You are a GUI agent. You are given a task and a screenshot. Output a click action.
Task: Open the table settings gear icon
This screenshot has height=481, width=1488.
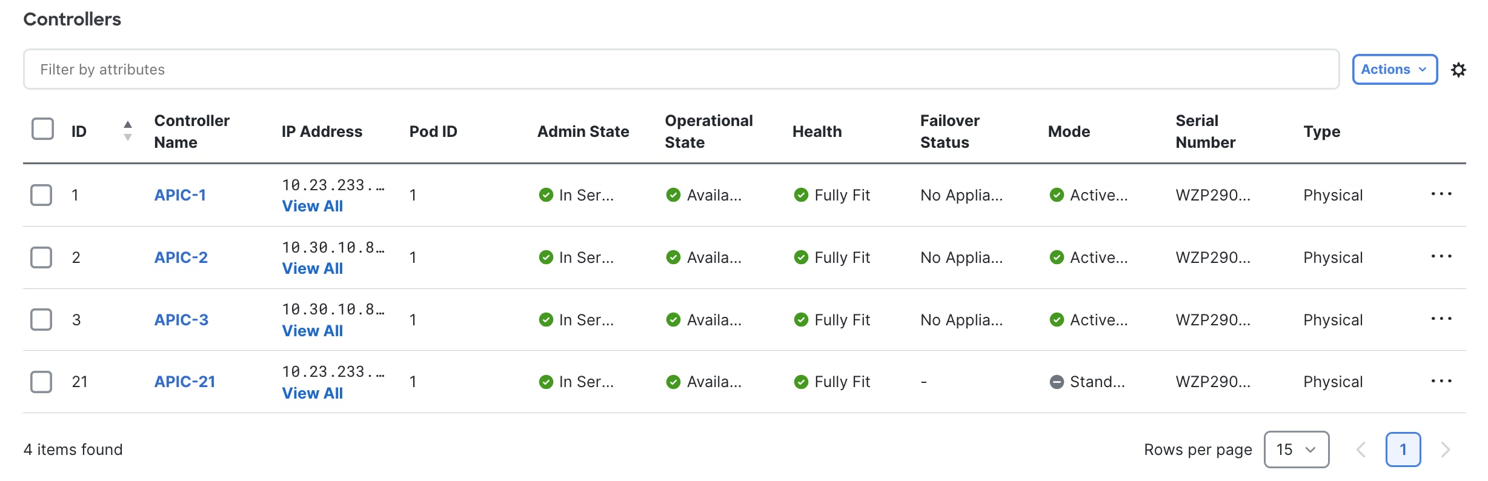pyautogui.click(x=1458, y=70)
